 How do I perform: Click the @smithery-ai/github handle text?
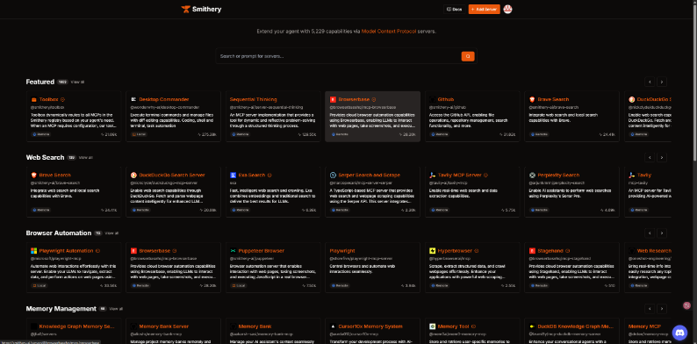(447, 108)
